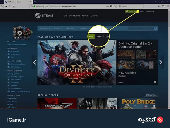Click the Steam logo in the header
This screenshot has height=128, width=170.
point(44,15)
